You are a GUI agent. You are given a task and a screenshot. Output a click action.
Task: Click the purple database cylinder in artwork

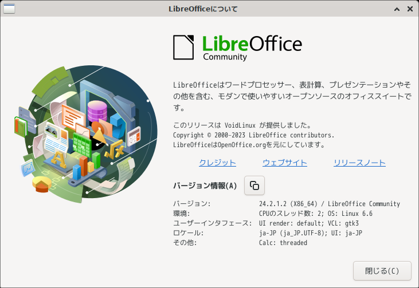[x=97, y=111]
